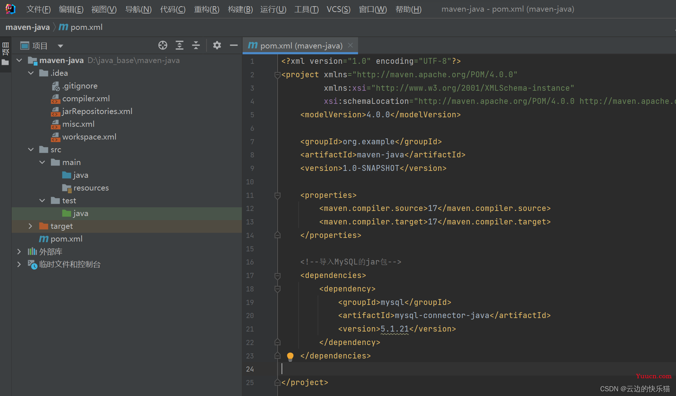The image size is (676, 396).
Task: Click org.example groupId text
Action: click(369, 142)
